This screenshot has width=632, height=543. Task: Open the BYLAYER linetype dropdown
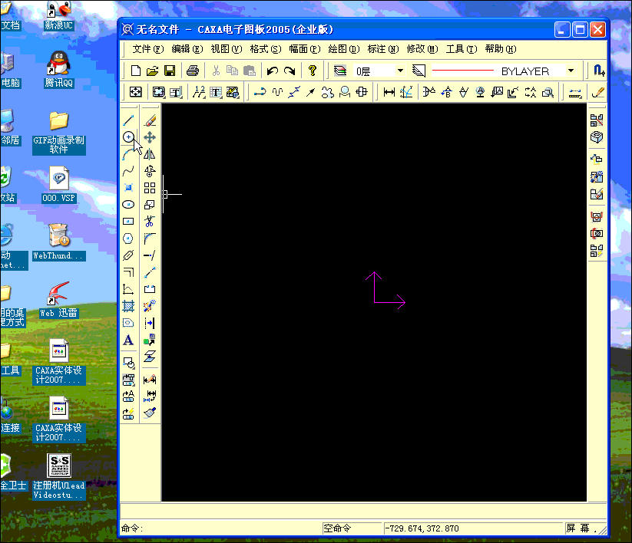(x=571, y=71)
